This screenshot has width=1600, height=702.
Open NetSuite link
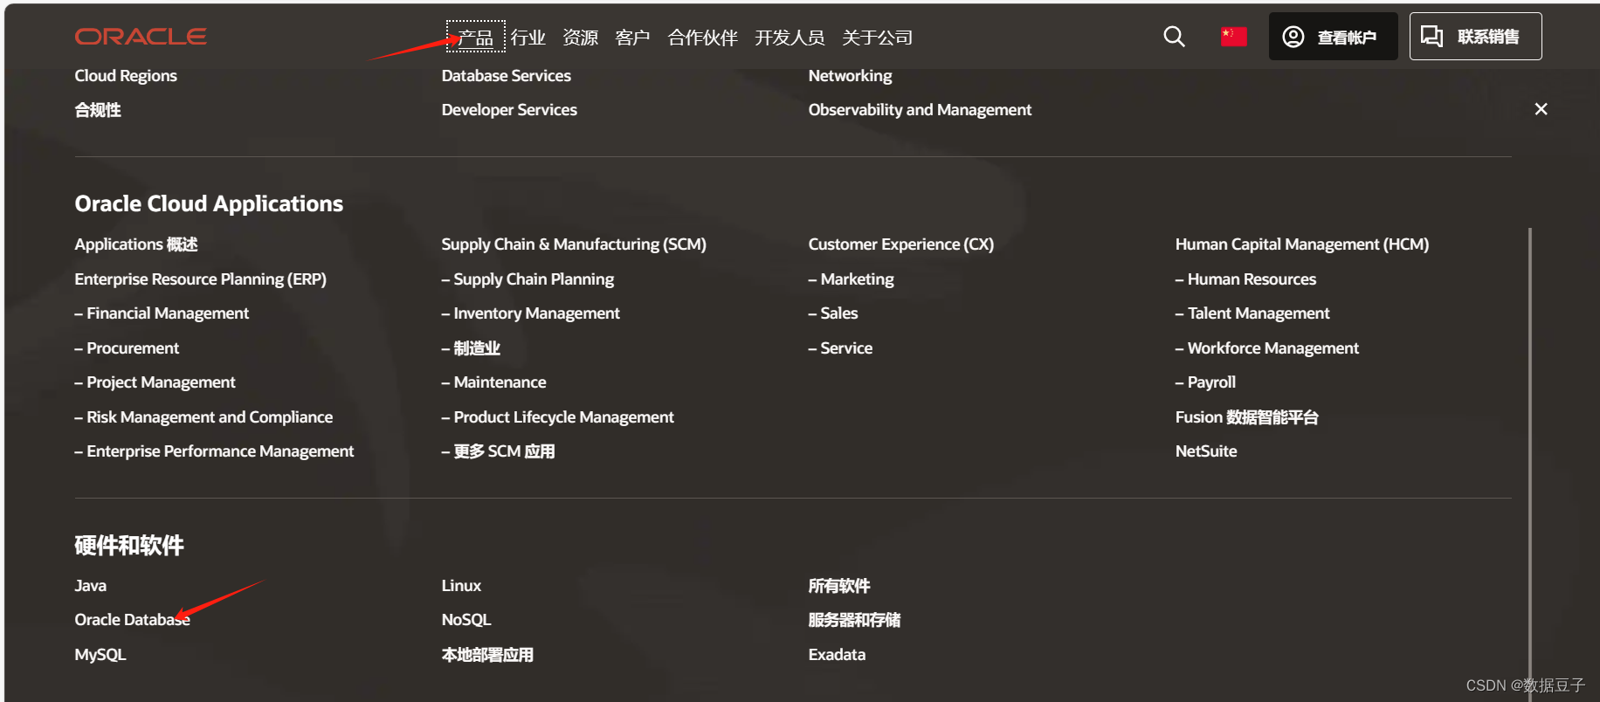point(1206,451)
